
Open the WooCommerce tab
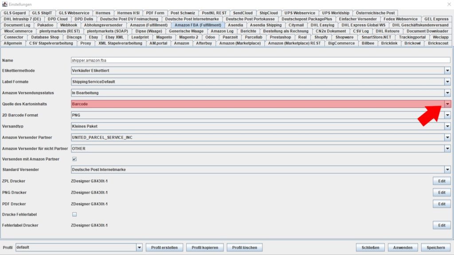[18, 31]
